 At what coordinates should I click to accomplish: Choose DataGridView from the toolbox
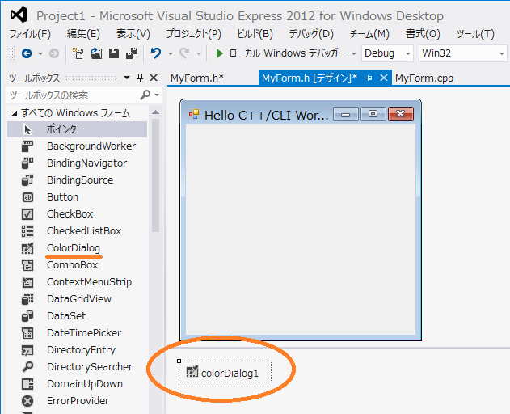coord(78,299)
